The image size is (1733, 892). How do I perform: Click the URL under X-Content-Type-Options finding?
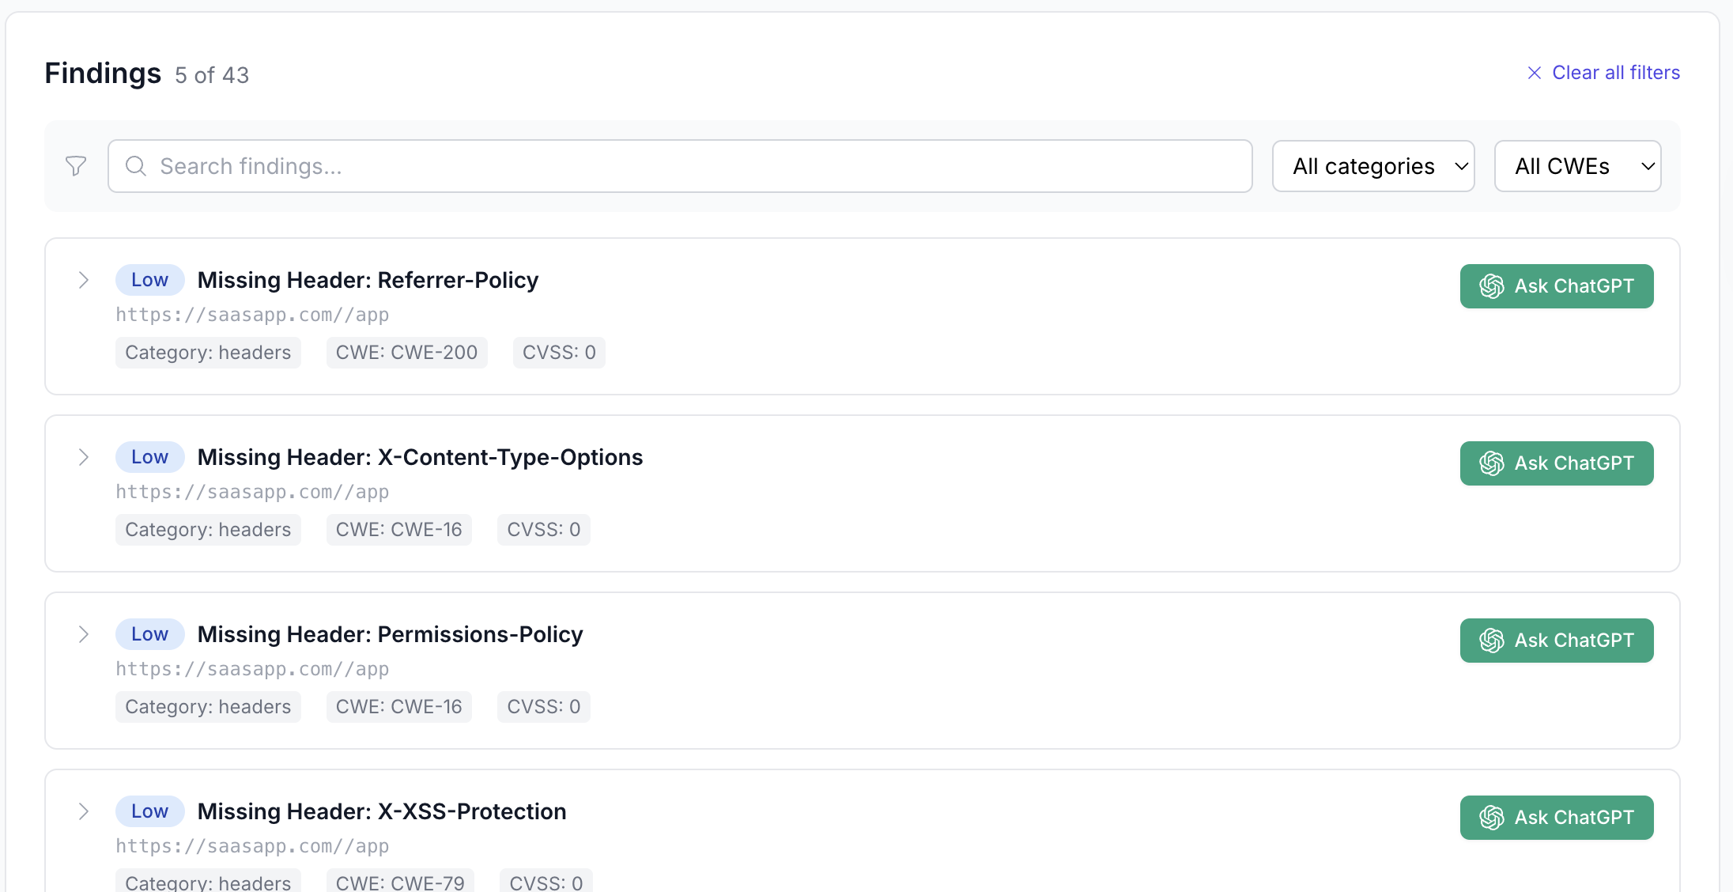[252, 492]
